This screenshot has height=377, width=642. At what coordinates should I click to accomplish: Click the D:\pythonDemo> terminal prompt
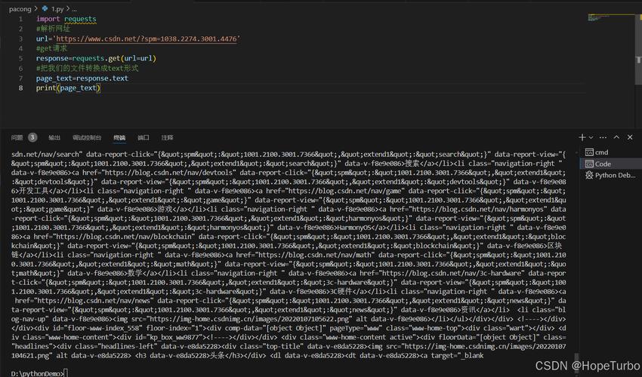coord(38,373)
